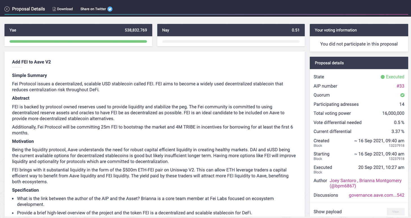The image size is (411, 218).
Task: Click the Simple Summary heading
Action: tap(29, 75)
